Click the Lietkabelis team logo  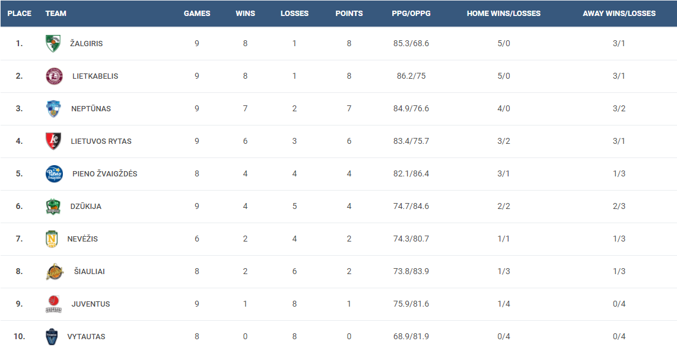point(54,76)
